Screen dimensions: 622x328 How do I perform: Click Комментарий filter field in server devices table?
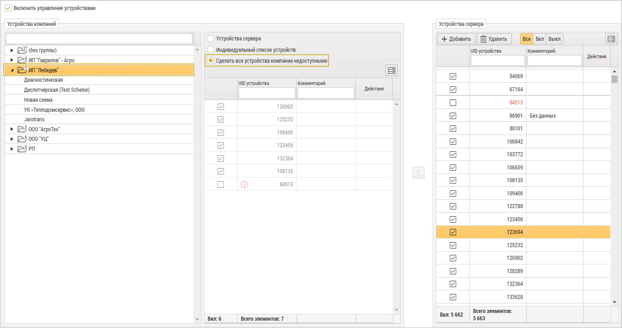(x=554, y=60)
